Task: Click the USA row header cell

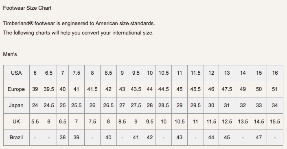Action: coord(16,73)
